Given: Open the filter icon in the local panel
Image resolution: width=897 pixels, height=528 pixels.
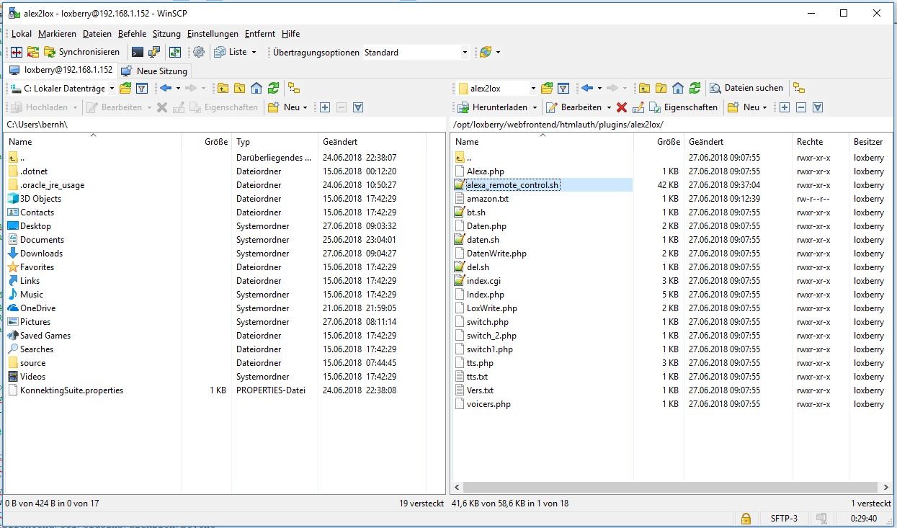Looking at the screenshot, I should point(142,88).
